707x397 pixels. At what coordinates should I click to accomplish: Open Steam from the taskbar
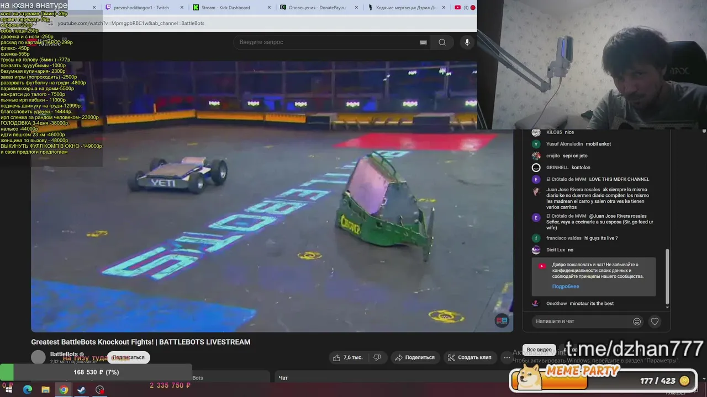tap(81, 390)
